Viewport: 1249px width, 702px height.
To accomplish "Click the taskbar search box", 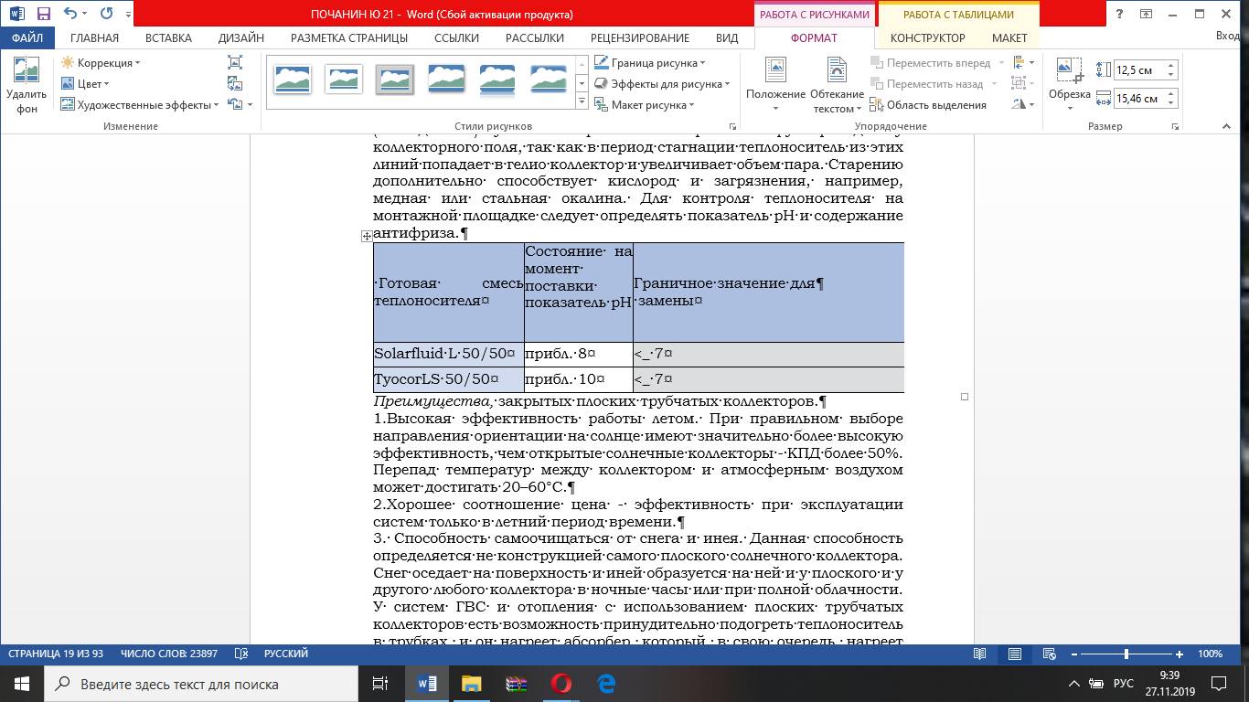I will (201, 684).
